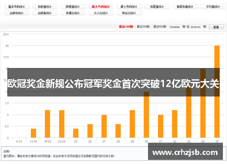The height and width of the screenshot is (164, 227).
Task: Click the orange bar for 27
Action: [104, 126]
